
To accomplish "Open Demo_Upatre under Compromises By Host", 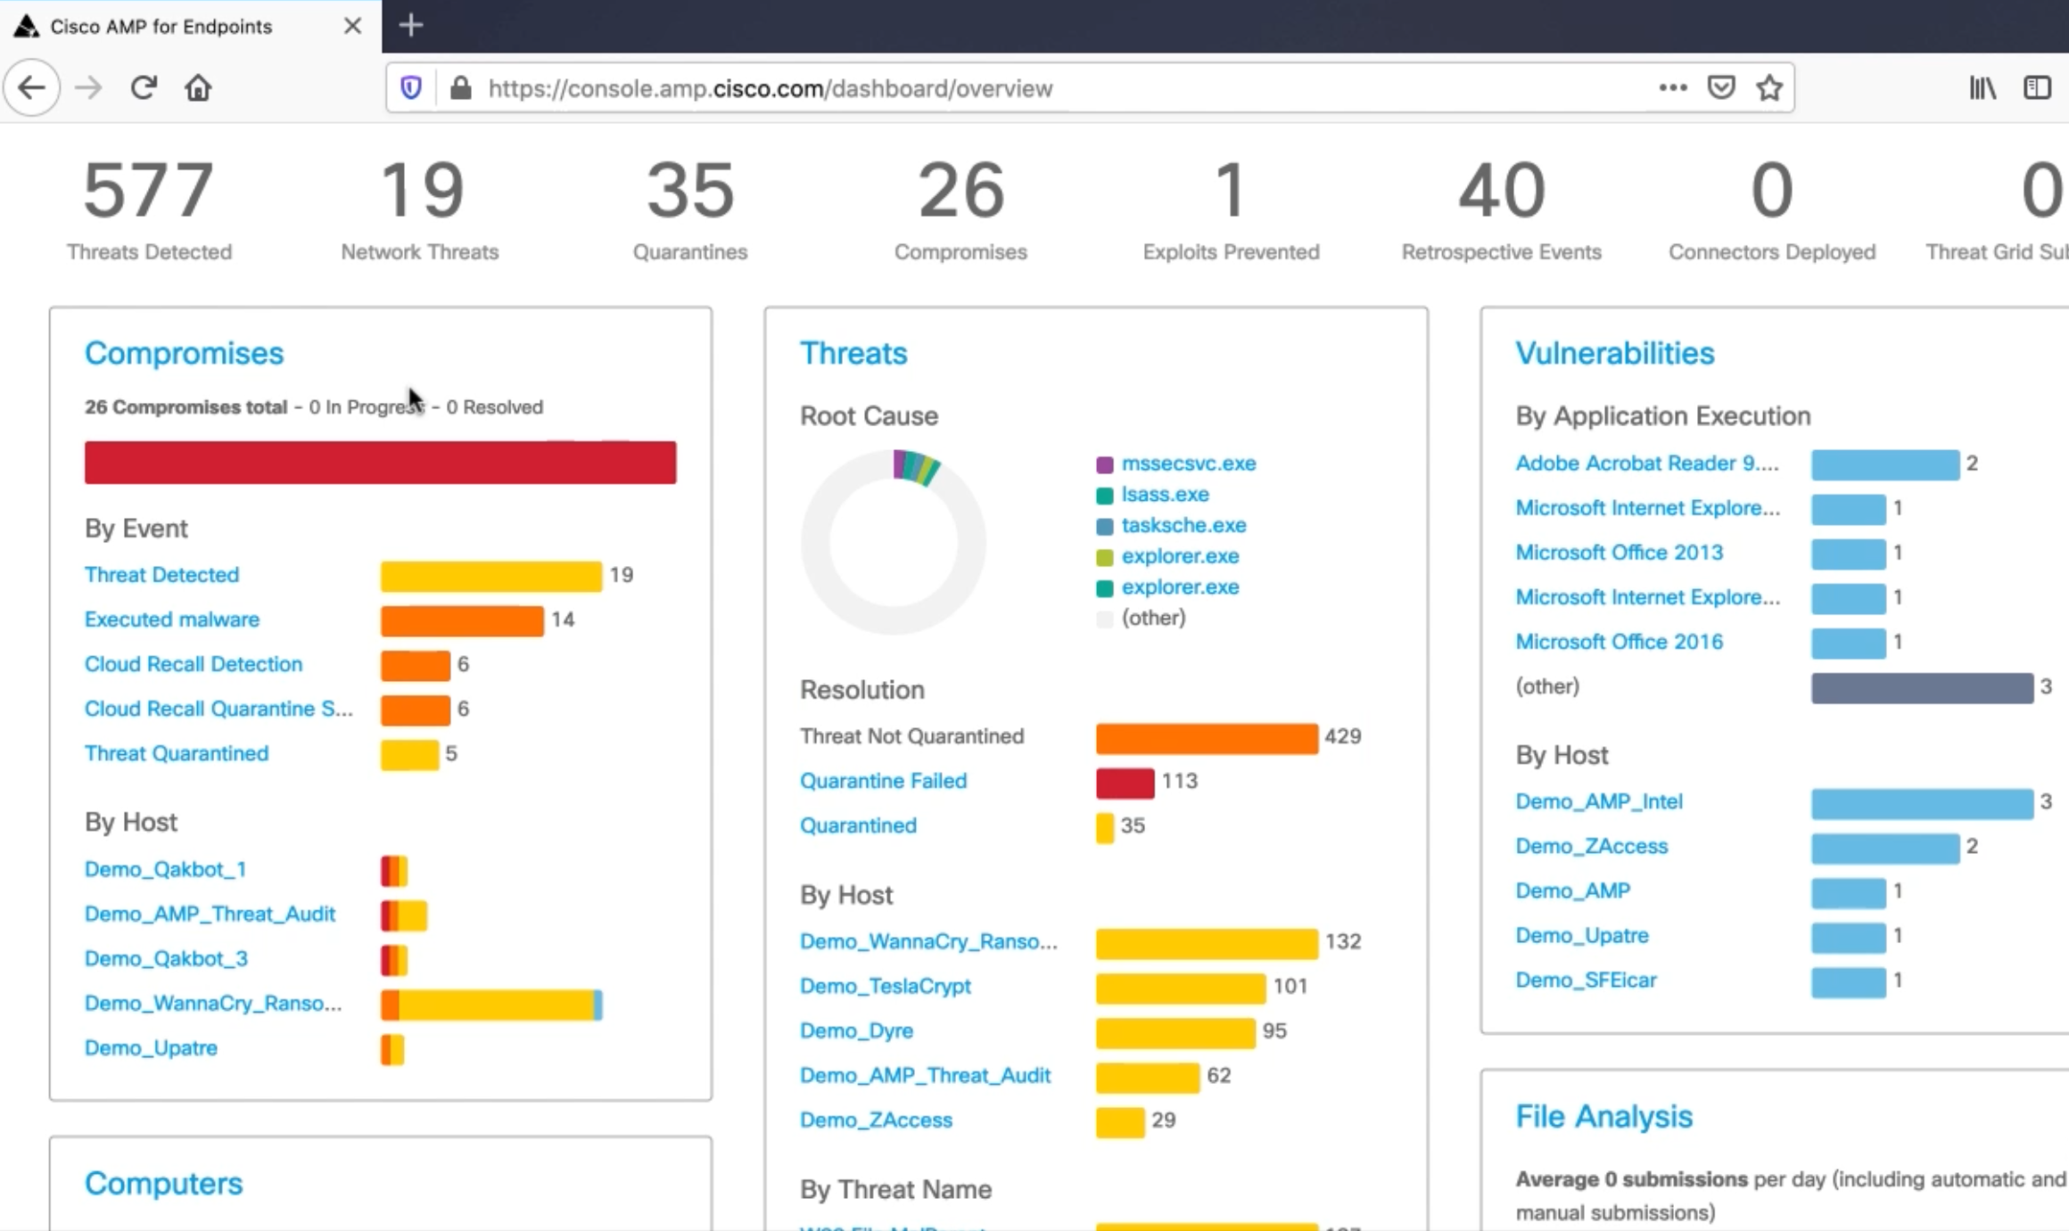I will point(151,1047).
